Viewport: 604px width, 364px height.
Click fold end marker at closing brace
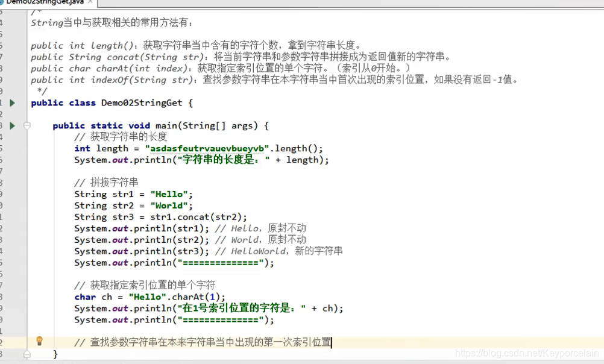tap(27, 354)
